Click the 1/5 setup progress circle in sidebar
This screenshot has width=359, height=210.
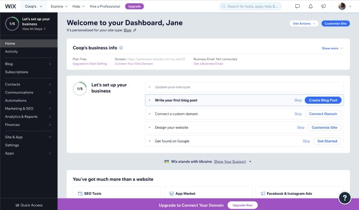12,23
